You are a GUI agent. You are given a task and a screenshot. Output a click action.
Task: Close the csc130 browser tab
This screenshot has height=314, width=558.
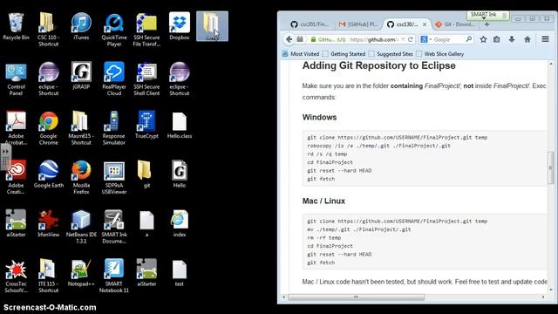pyautogui.click(x=425, y=24)
